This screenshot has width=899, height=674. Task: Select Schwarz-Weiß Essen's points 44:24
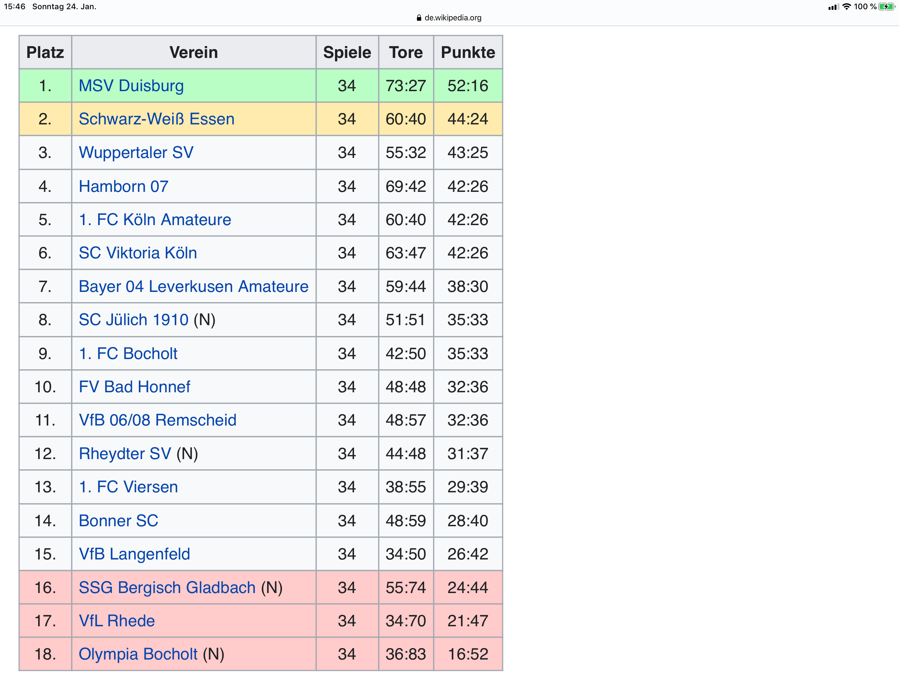(468, 119)
